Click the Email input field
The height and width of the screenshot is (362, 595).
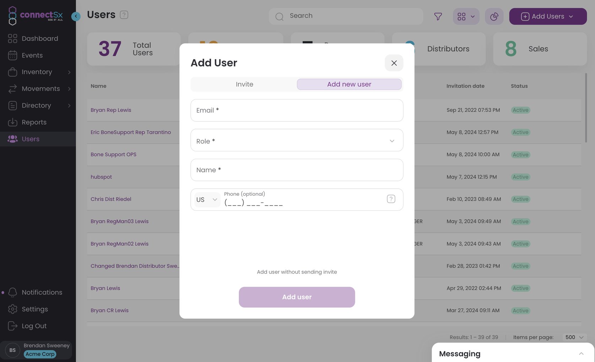pos(297,110)
